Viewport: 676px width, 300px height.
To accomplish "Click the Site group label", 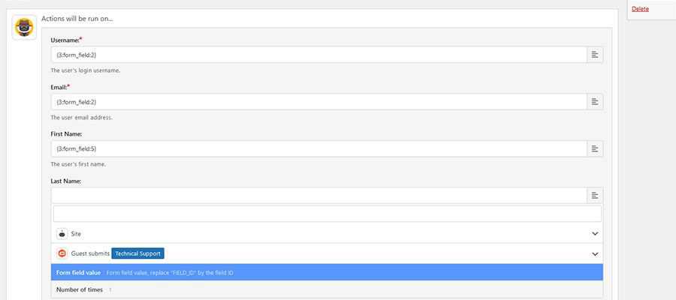I will 76,234.
